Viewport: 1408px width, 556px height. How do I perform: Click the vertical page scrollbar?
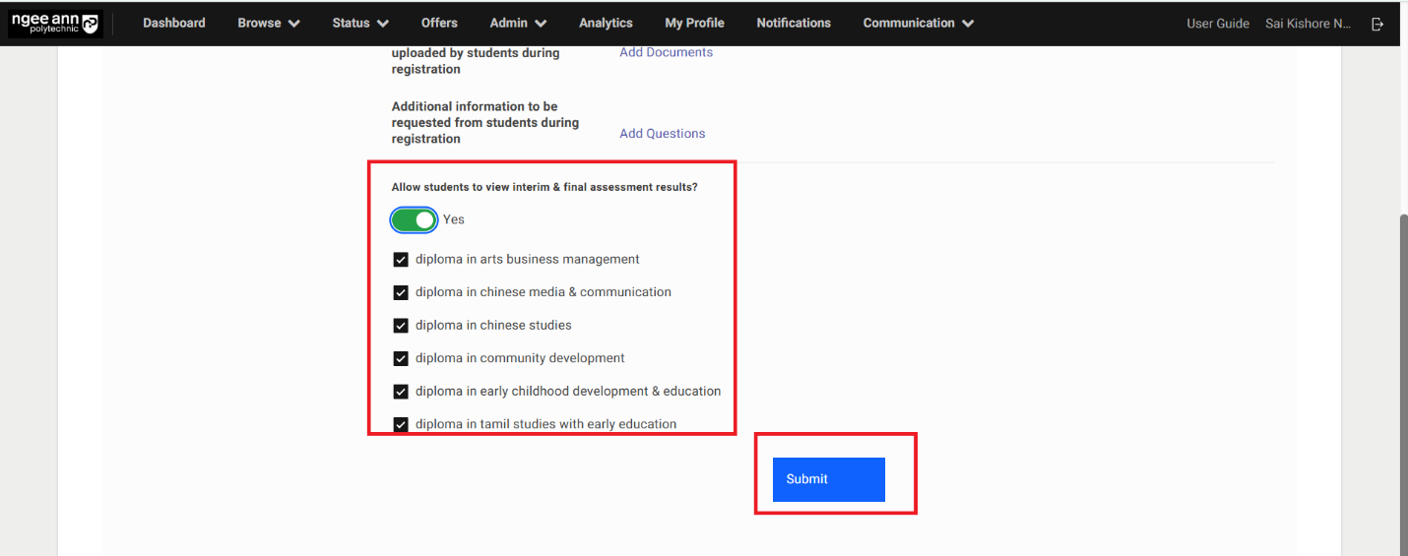[x=1402, y=374]
